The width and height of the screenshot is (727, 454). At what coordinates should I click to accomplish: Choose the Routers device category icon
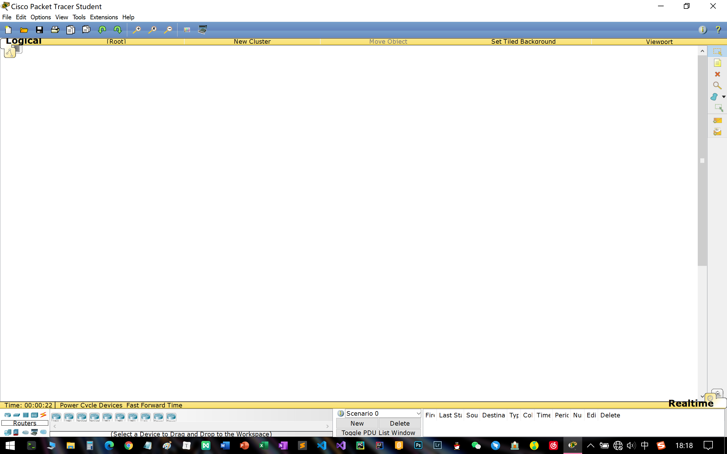click(x=8, y=415)
